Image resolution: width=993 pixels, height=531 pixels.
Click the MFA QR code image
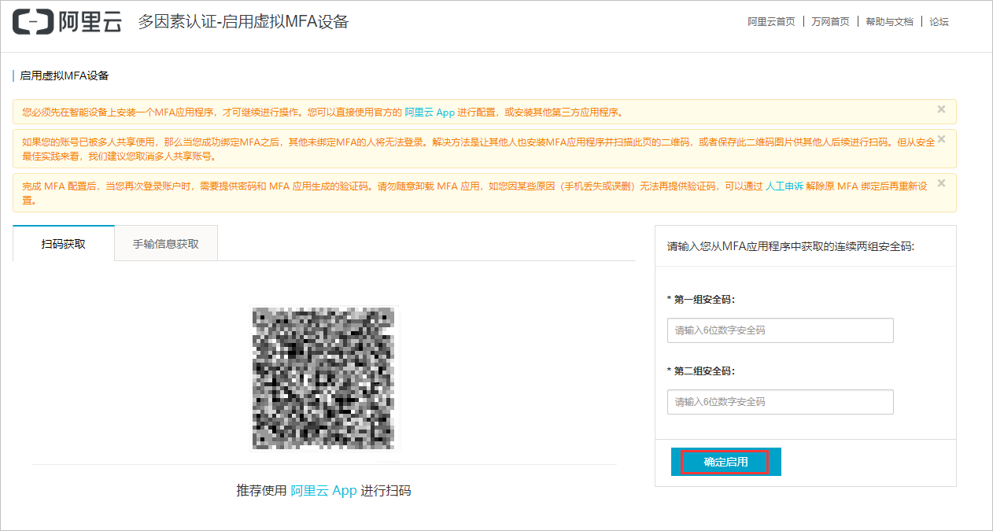coord(324,378)
